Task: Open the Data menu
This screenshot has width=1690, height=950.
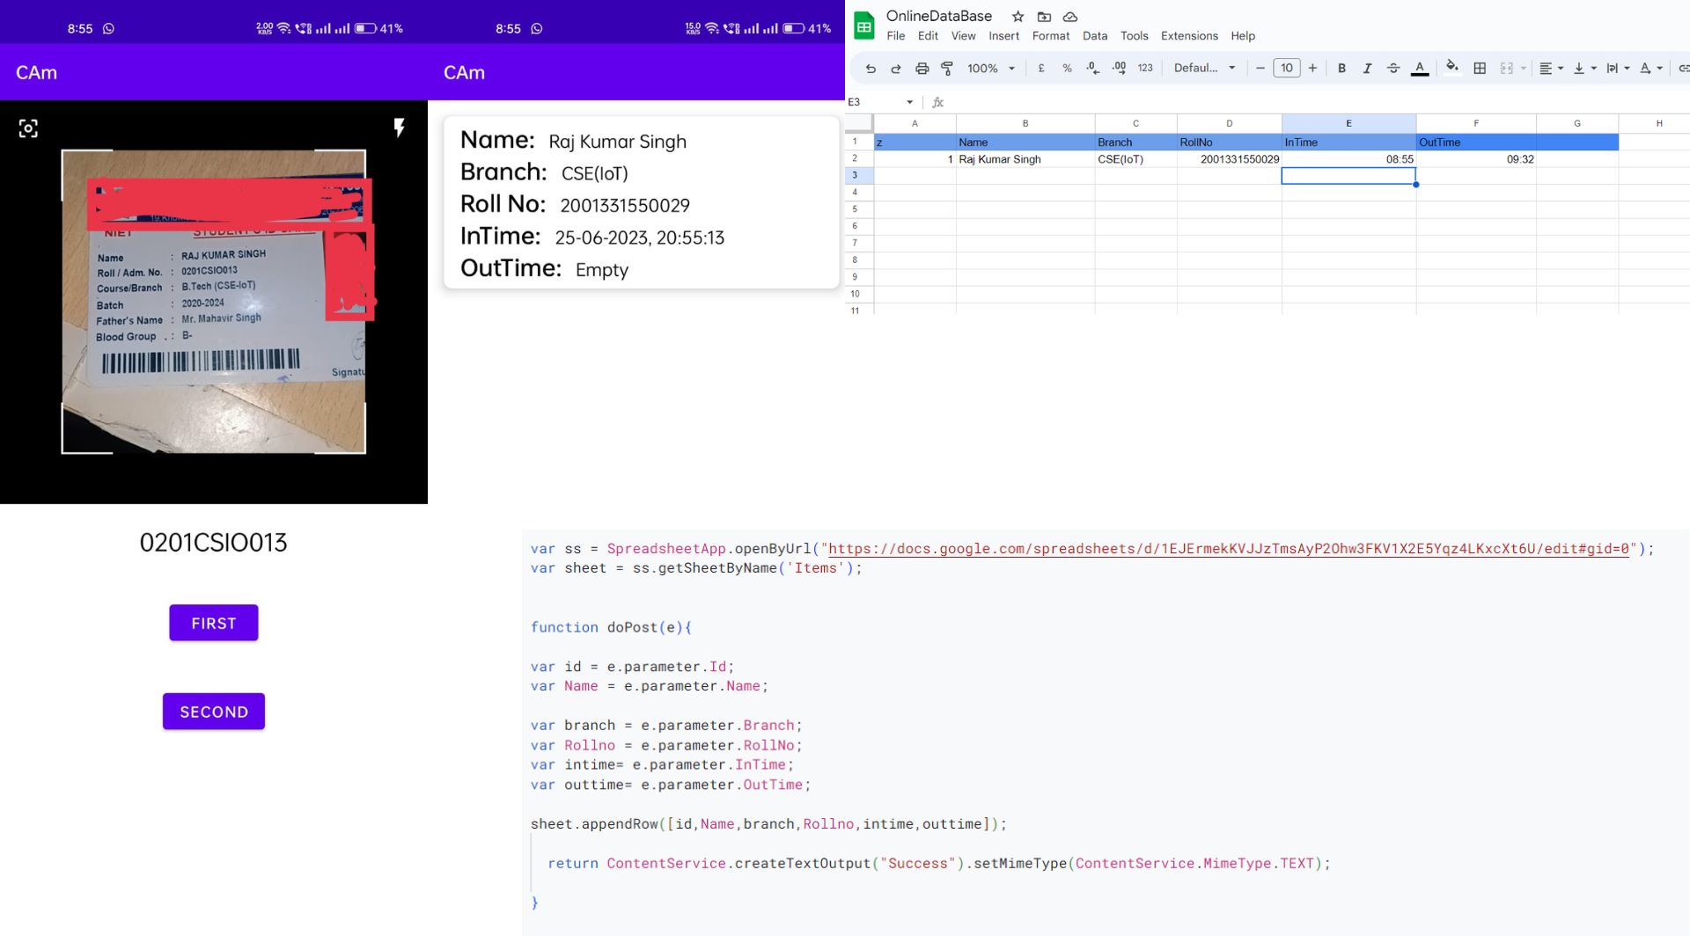Action: pos(1094,36)
